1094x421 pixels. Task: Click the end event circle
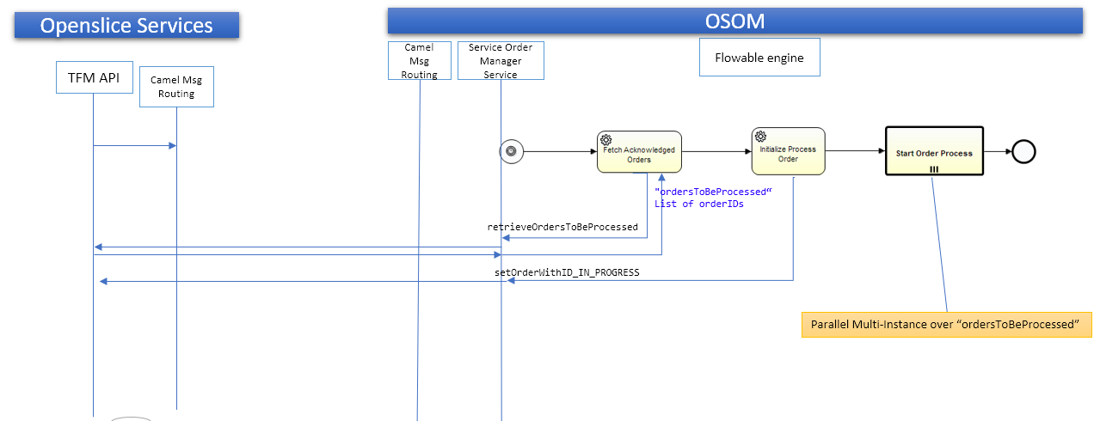click(1023, 152)
